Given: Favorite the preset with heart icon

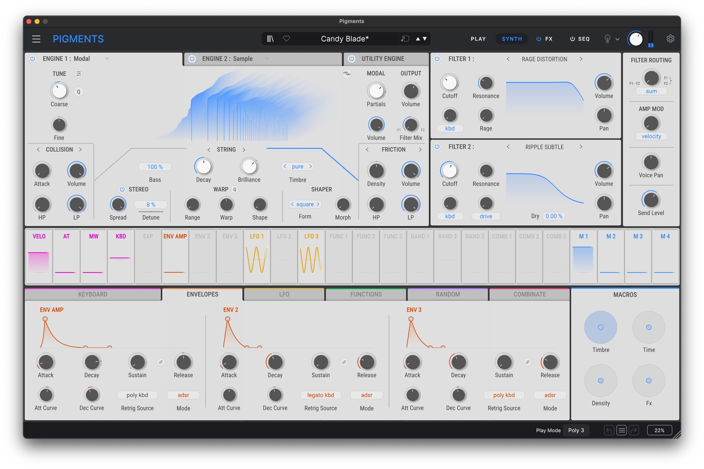Looking at the screenshot, I should point(286,39).
